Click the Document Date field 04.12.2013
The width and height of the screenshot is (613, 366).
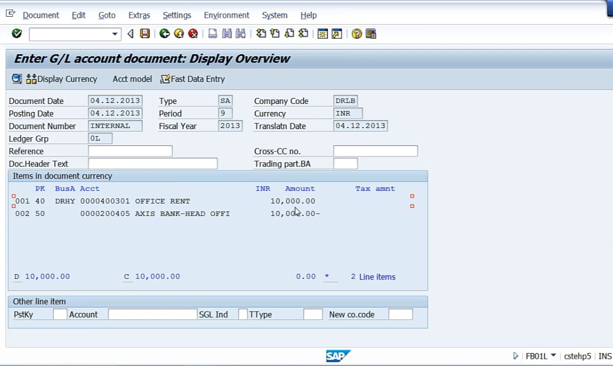(x=115, y=101)
